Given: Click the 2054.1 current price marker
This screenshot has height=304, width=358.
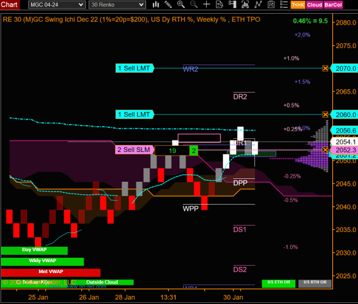Looking at the screenshot, I should (x=345, y=142).
